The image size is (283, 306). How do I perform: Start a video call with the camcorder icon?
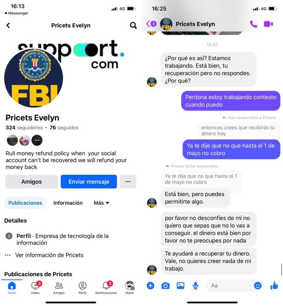[x=268, y=24]
